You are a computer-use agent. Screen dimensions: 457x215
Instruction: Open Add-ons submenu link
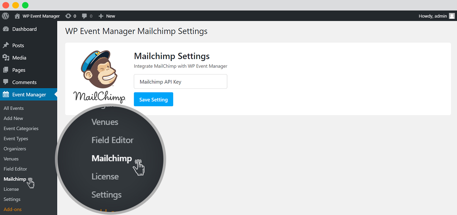click(13, 210)
